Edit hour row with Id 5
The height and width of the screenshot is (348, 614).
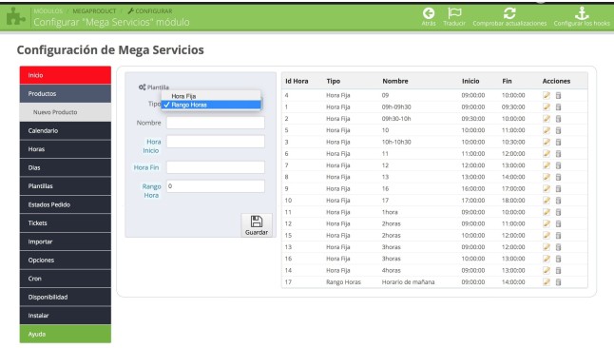coord(547,130)
